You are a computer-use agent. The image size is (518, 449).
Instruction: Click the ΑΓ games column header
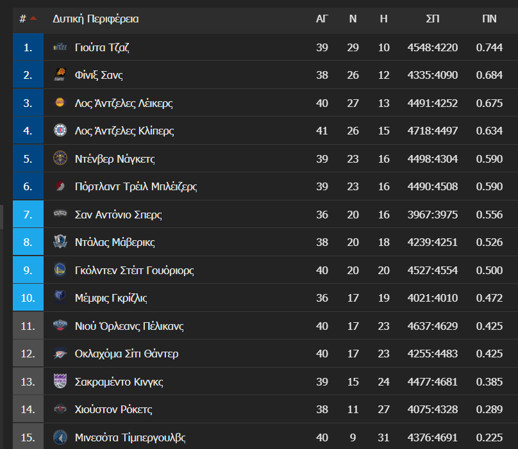322,19
